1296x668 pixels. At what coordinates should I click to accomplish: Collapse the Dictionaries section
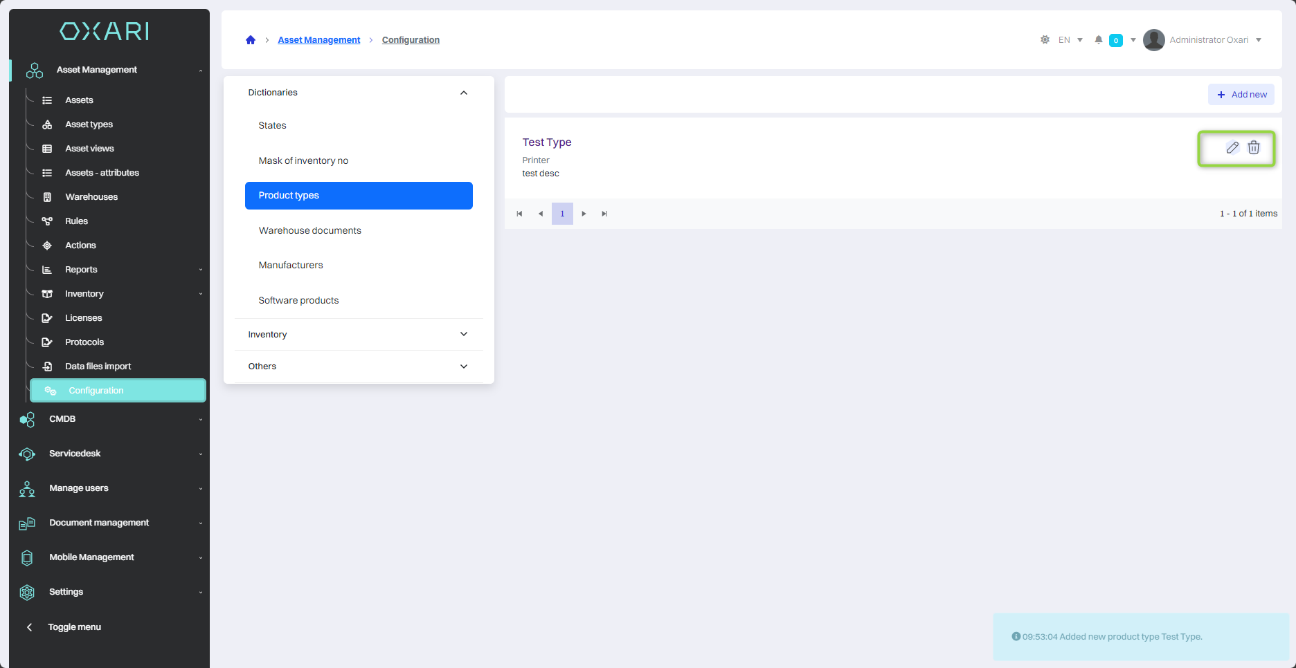463,93
